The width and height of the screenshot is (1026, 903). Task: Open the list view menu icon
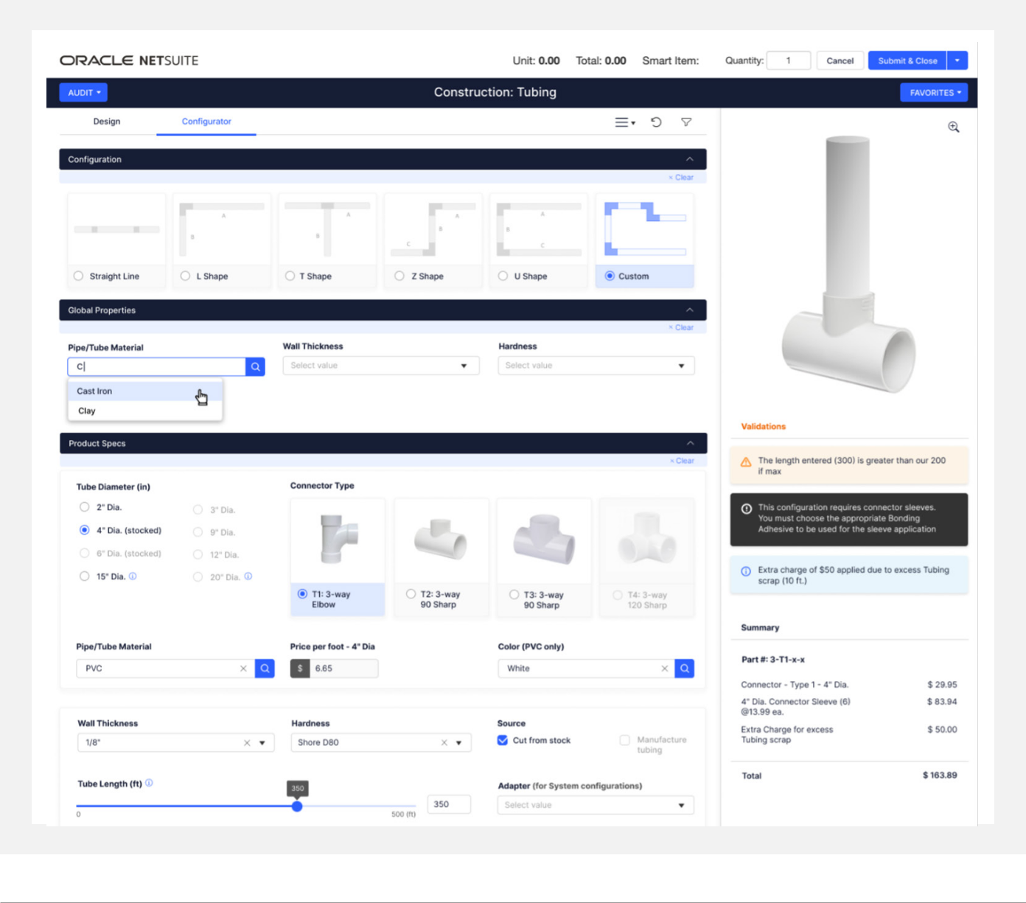point(624,122)
